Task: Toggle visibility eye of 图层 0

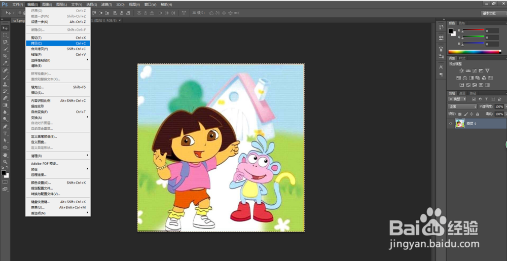Action: click(450, 123)
